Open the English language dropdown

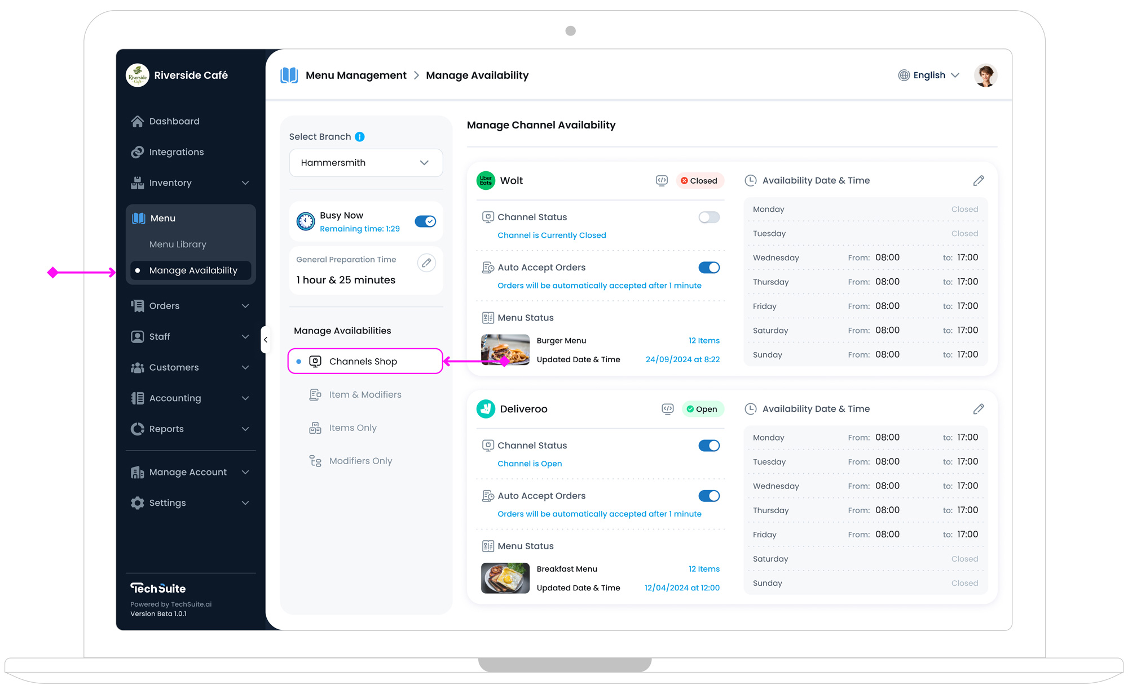click(x=928, y=75)
